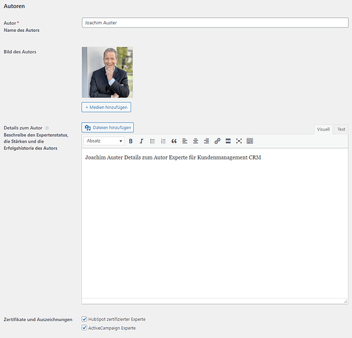
Task: Apply blockquote formatting
Action: [x=174, y=141]
